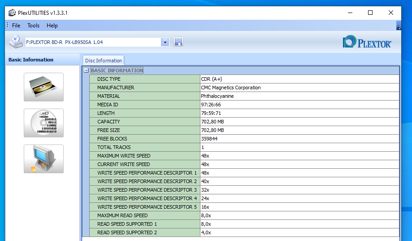Click the CMC Magnetics Corporation value
This screenshot has height=241, width=412.
[299, 88]
